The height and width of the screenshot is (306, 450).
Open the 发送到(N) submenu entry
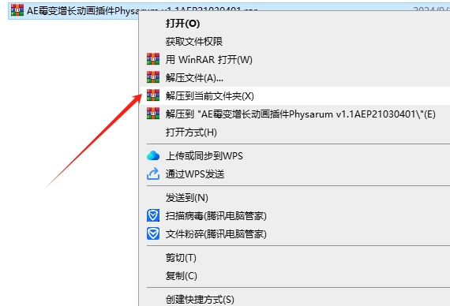click(x=187, y=198)
